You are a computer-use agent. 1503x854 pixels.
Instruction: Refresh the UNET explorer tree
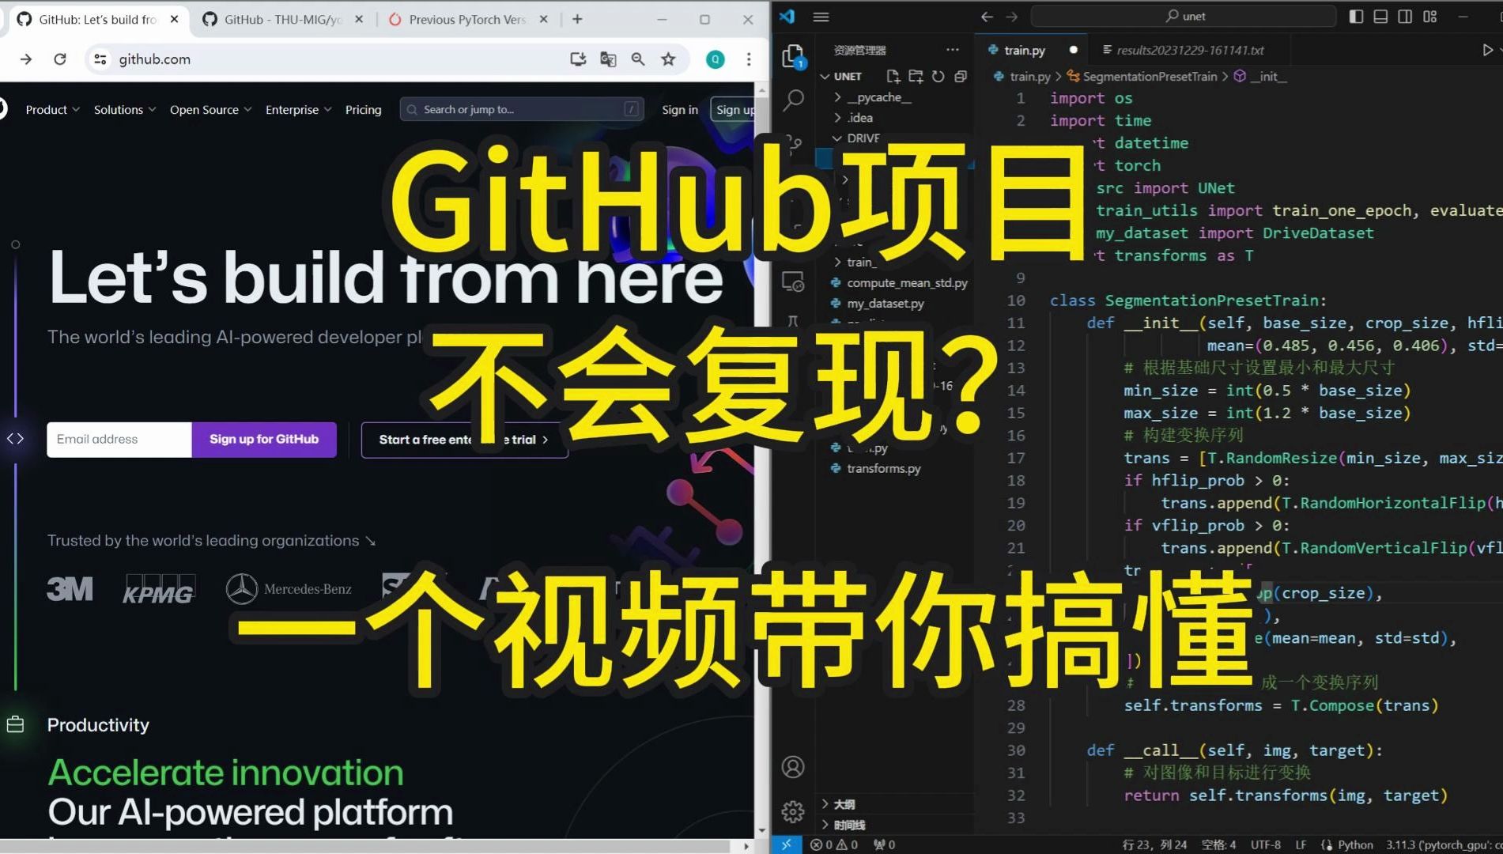(x=938, y=76)
